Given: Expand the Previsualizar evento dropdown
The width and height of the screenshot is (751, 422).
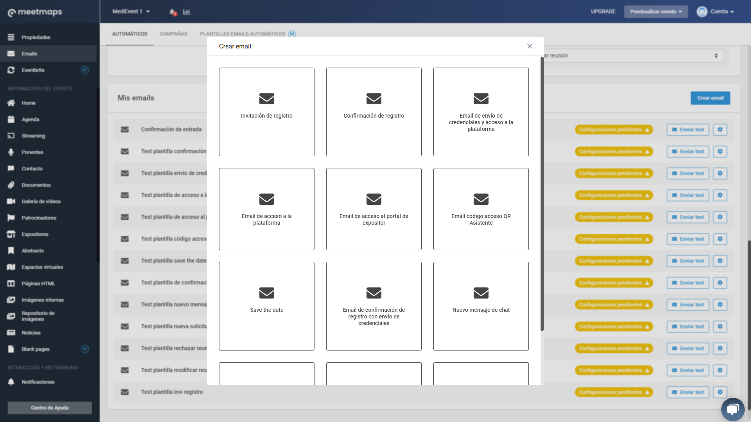Looking at the screenshot, I should [x=656, y=11].
